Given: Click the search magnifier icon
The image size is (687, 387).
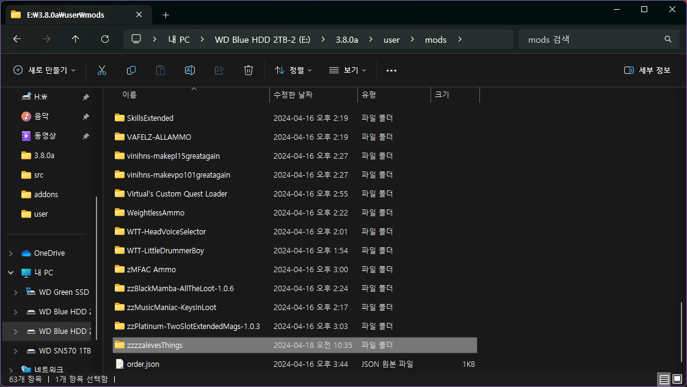Looking at the screenshot, I should pos(667,39).
